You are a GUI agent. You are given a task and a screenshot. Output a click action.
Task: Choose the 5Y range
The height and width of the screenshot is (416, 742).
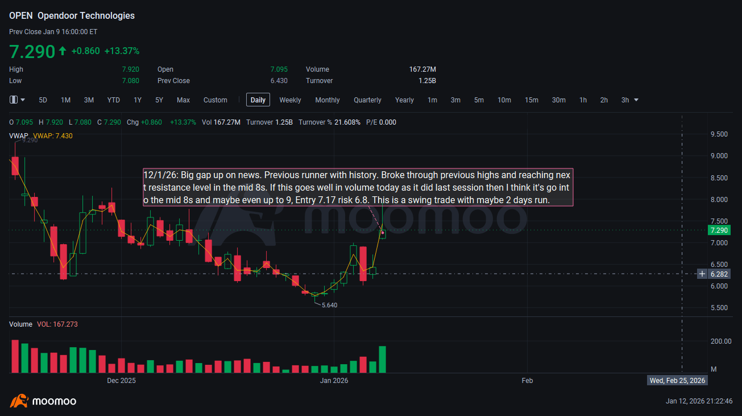click(x=159, y=100)
